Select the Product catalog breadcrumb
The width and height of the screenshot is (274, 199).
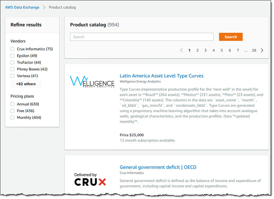click(x=62, y=7)
